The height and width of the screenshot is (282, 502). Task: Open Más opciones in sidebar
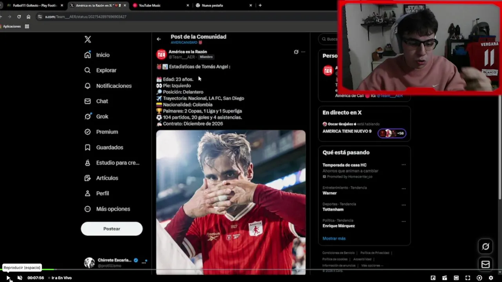pos(107,209)
